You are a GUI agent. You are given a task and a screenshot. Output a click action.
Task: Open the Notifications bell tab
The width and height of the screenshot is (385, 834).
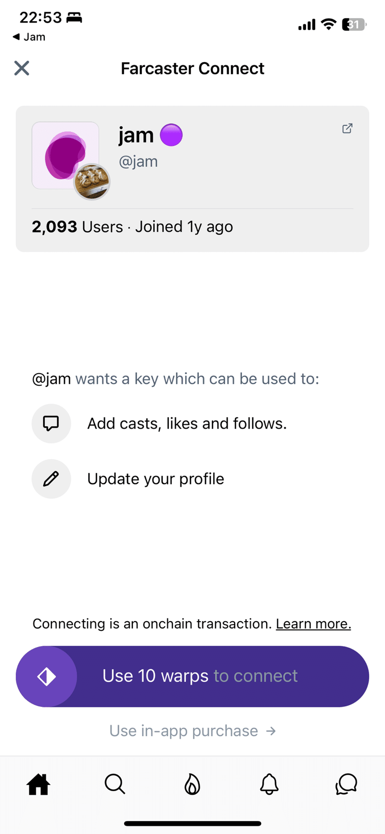269,784
